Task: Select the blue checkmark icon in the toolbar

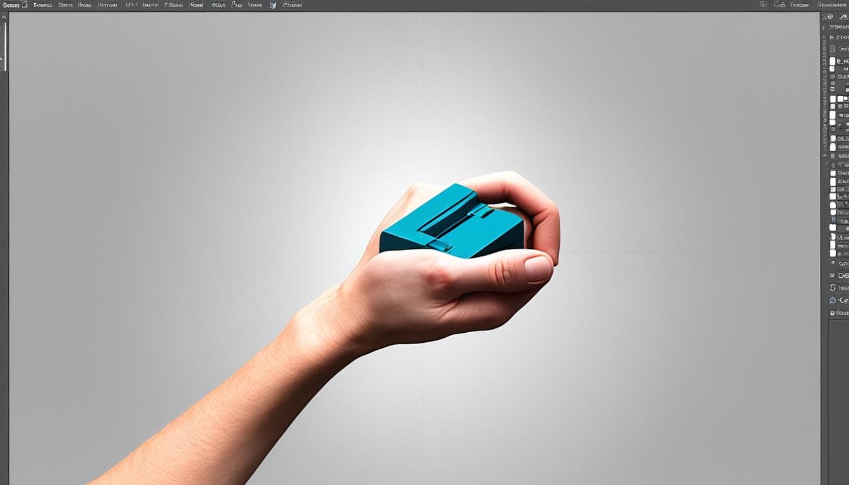Action: [x=272, y=4]
